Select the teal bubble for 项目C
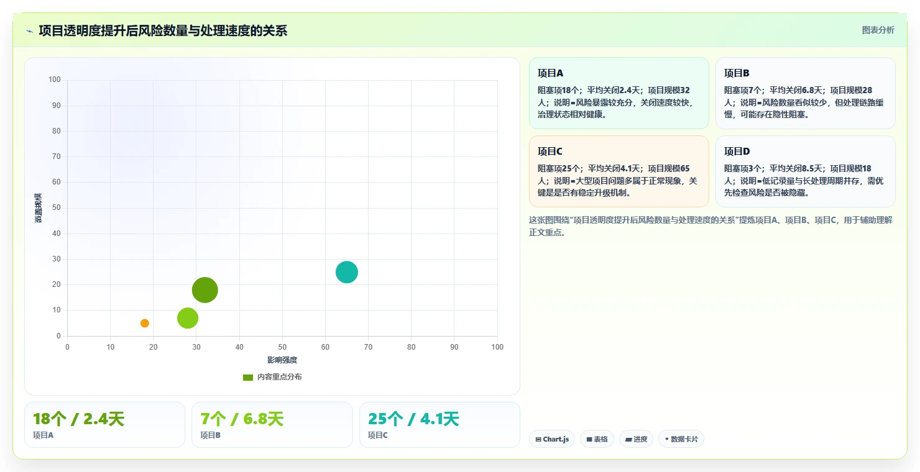The width and height of the screenshot is (920, 472). tap(347, 272)
